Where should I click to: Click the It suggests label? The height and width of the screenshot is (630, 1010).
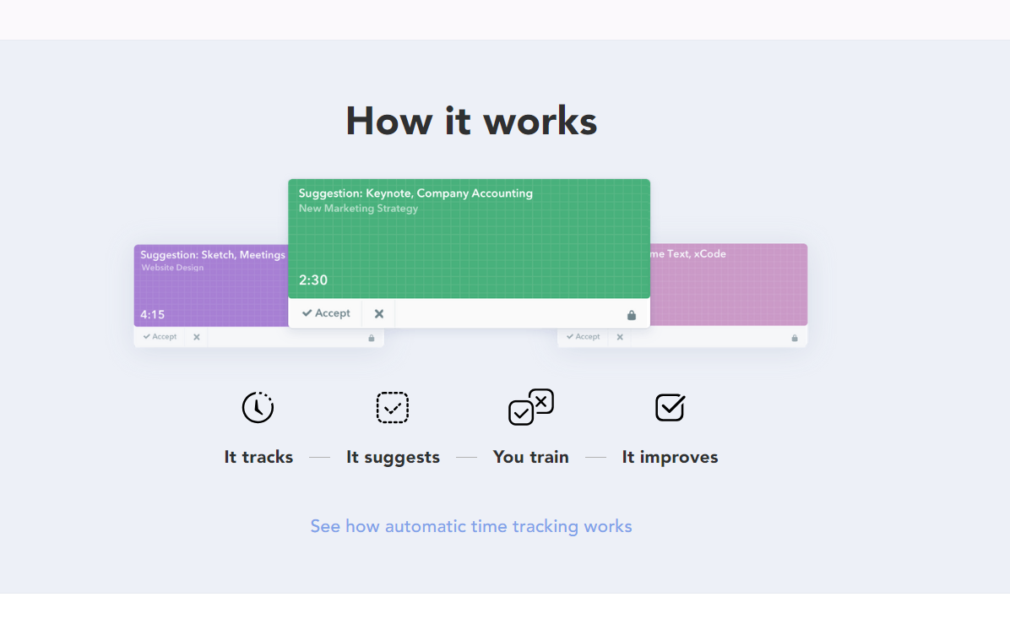[x=393, y=457]
